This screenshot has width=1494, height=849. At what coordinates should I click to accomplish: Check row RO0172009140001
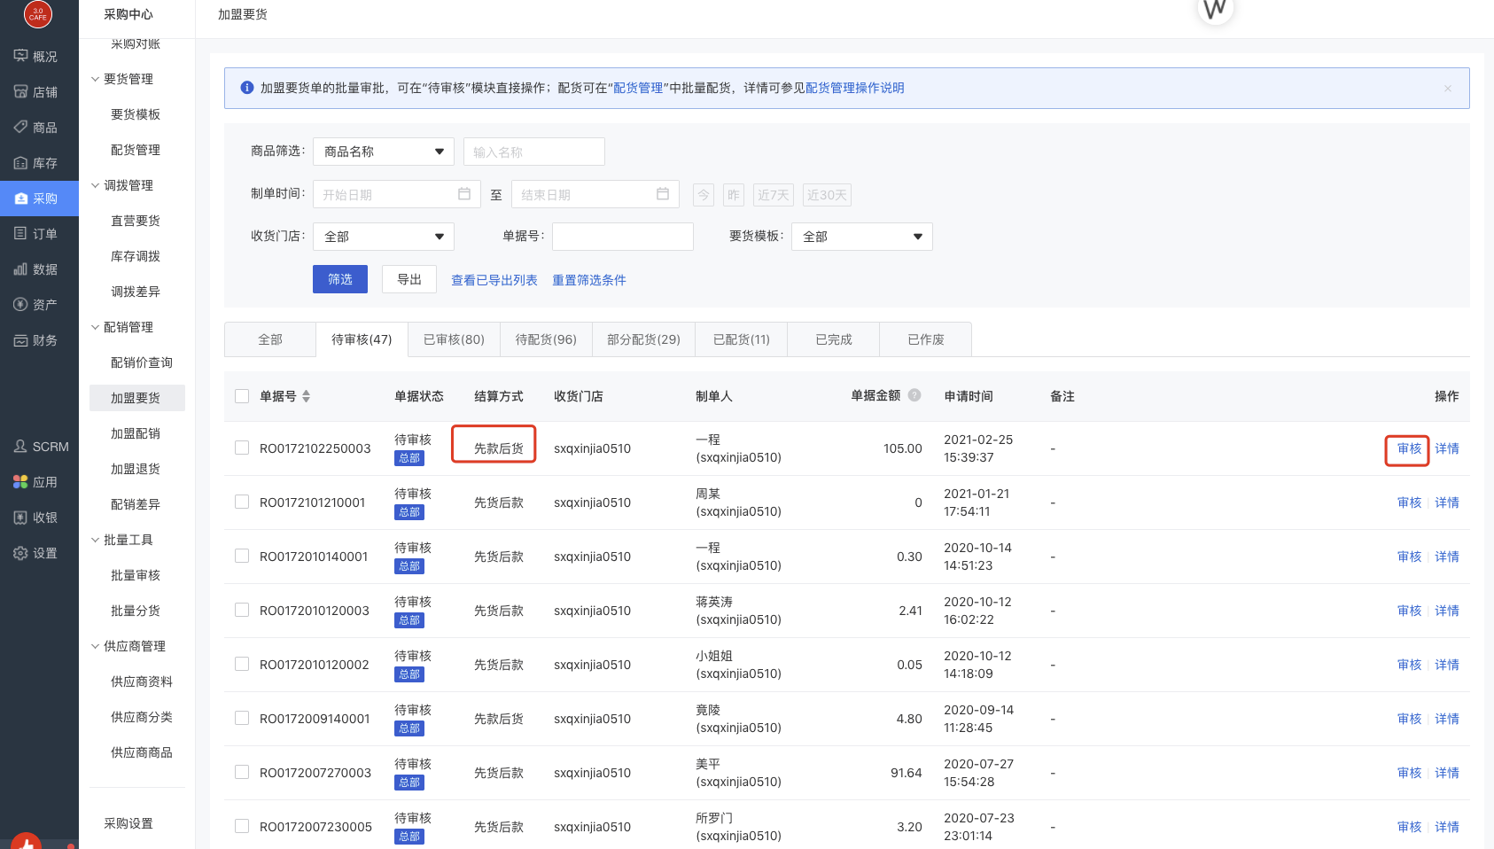pos(242,718)
